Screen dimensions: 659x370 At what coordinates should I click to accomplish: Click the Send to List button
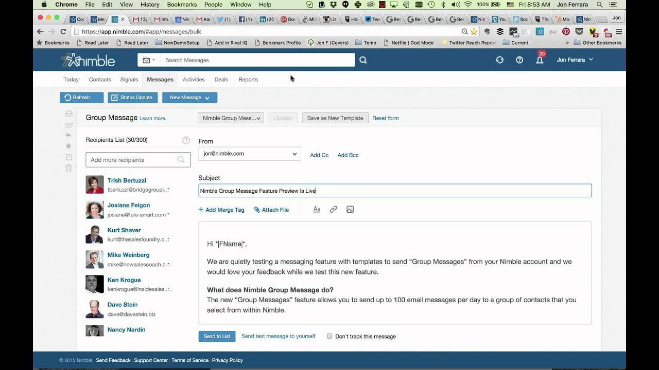(x=216, y=336)
